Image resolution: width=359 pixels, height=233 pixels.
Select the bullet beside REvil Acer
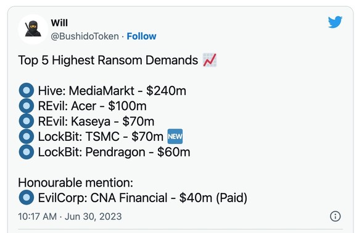click(27, 106)
